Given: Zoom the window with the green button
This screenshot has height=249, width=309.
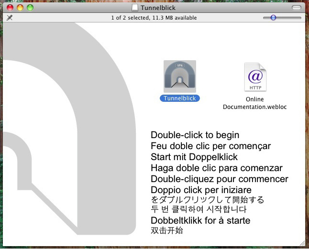Looking at the screenshot, I should (x=30, y=8).
